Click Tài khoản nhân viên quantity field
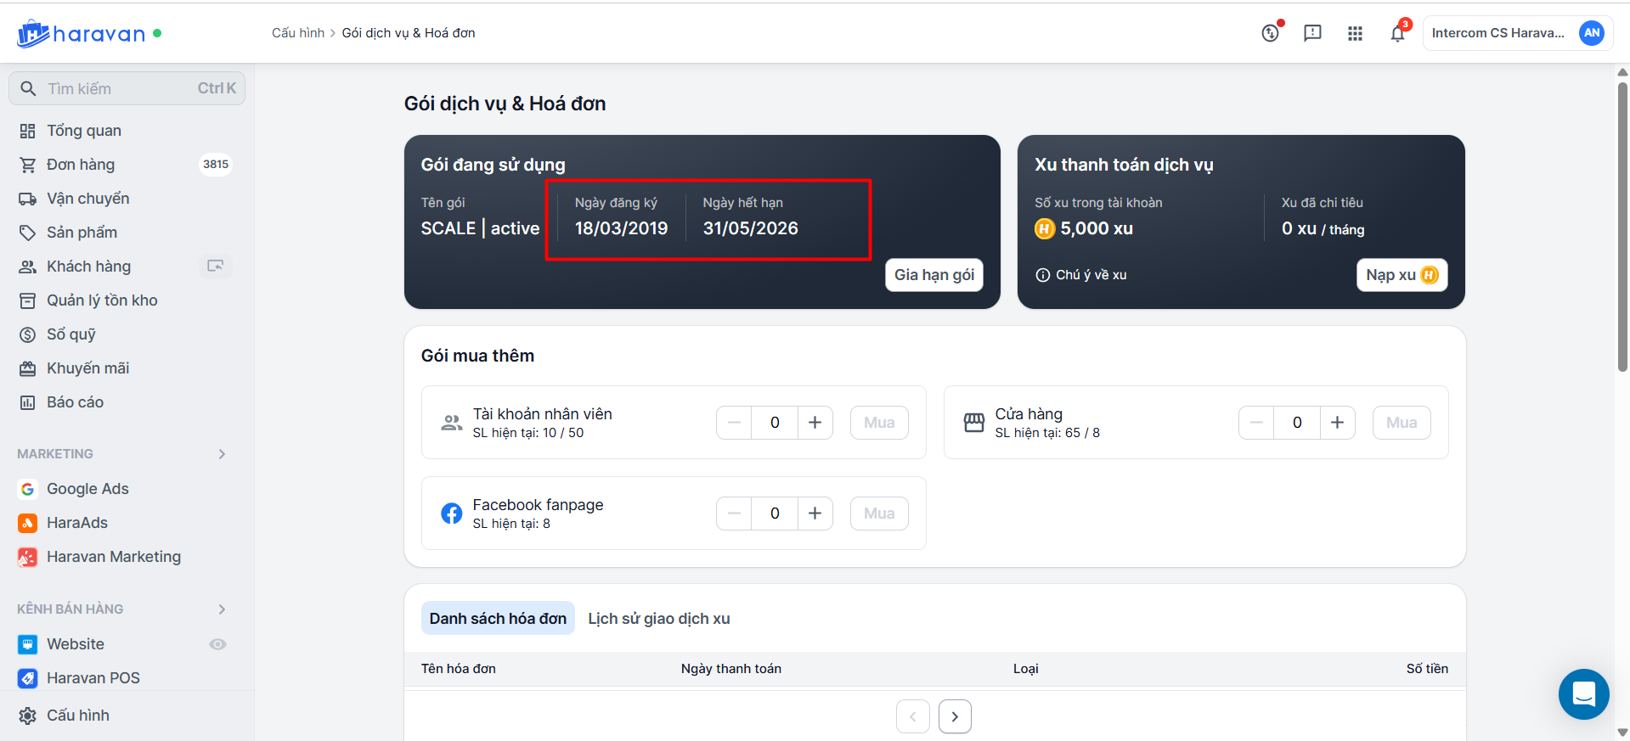 [775, 423]
